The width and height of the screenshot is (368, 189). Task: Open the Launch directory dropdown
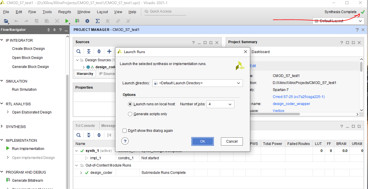click(197, 83)
